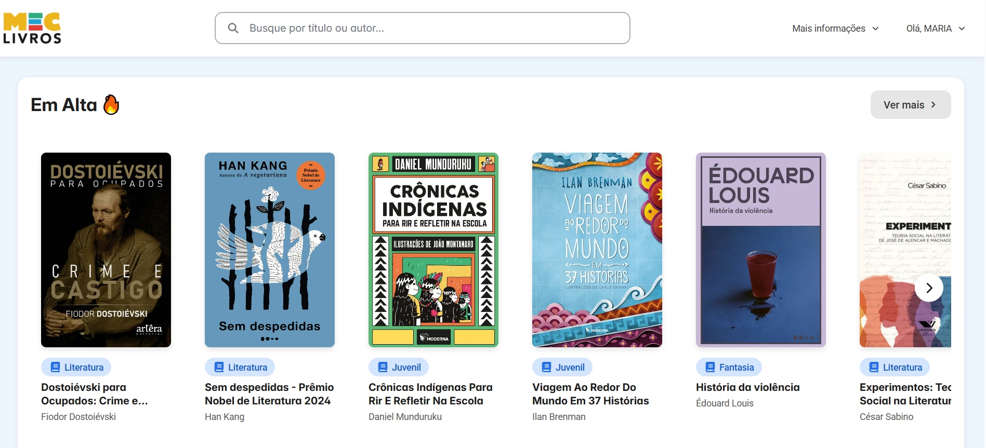The height and width of the screenshot is (448, 986).
Task: Click the search magnifier icon
Action: 233,28
